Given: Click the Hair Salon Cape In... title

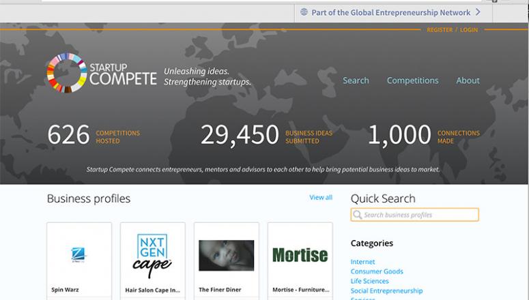Looking at the screenshot, I should tap(152, 290).
